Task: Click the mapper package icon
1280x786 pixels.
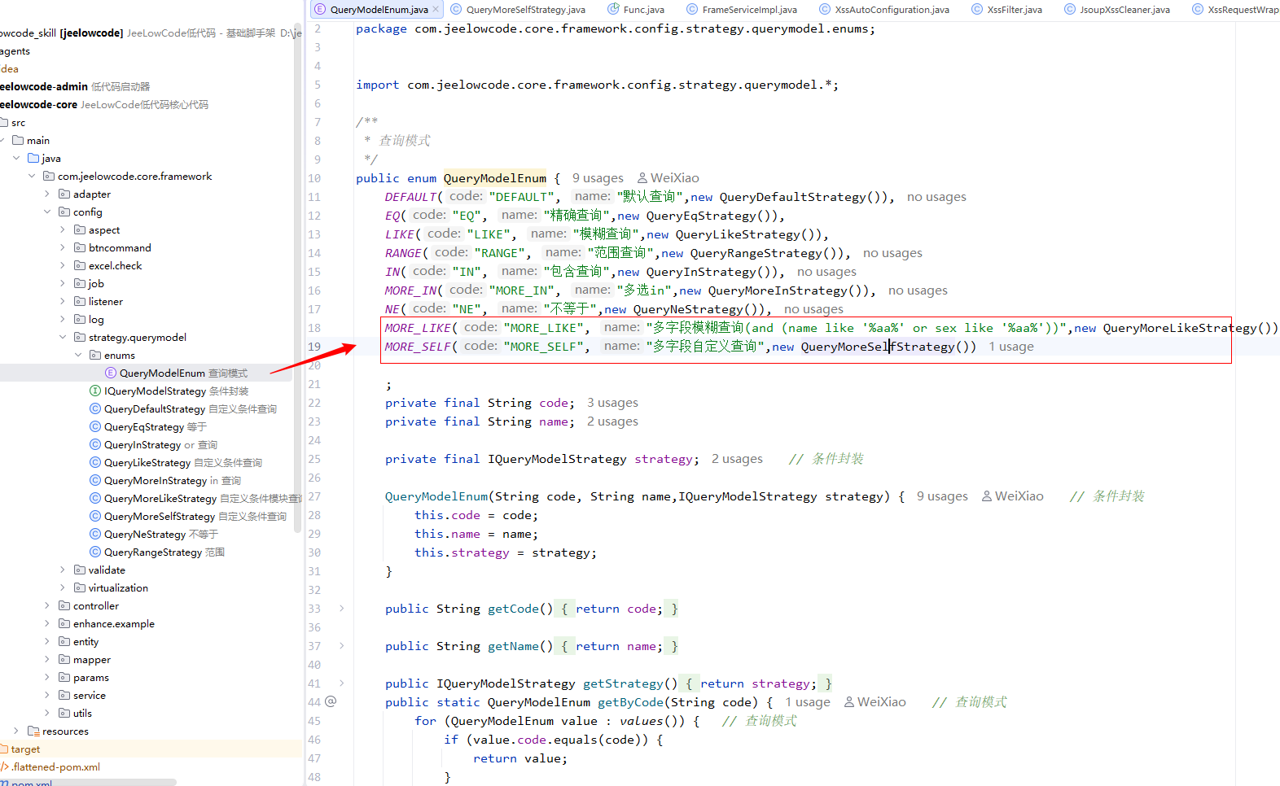Action: (x=64, y=659)
